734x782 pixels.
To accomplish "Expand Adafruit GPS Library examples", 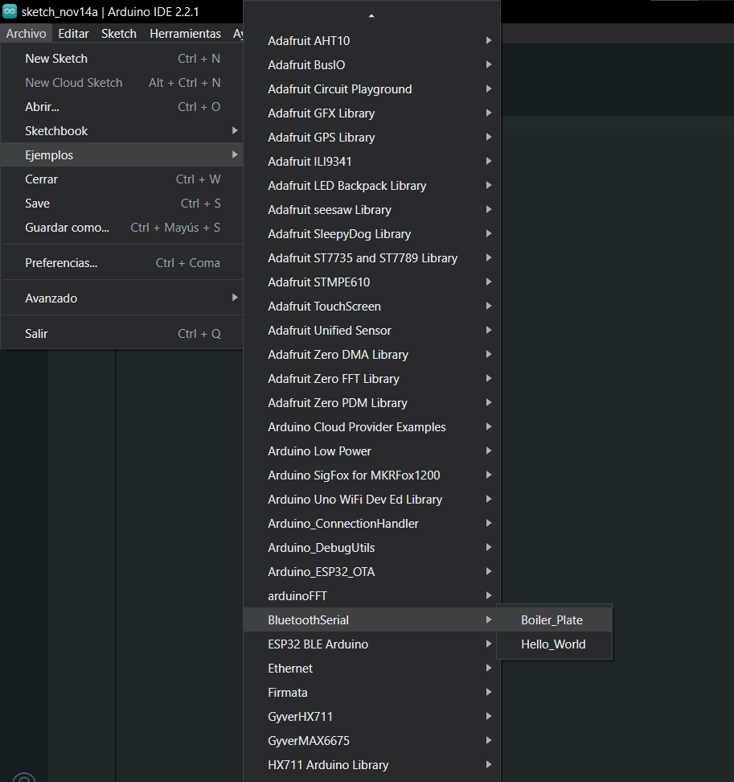I will pos(371,137).
